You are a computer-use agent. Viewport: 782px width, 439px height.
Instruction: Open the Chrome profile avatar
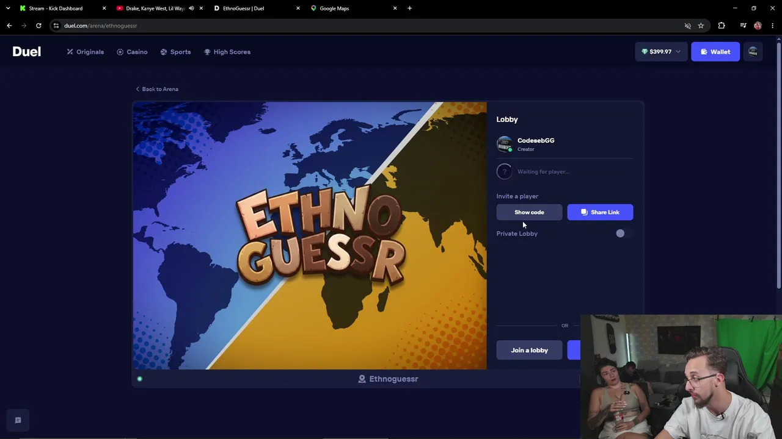pos(758,26)
